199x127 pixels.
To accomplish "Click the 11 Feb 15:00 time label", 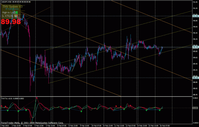I will point(119,126).
